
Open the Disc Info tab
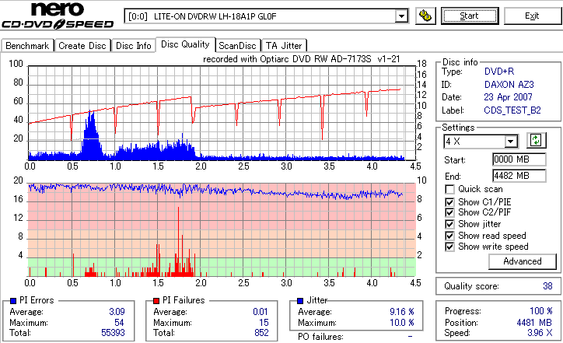point(133,46)
